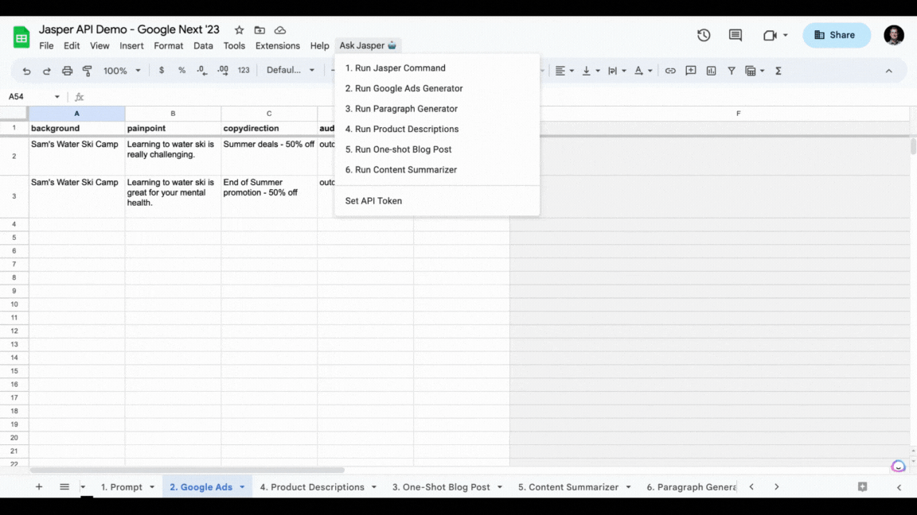Image resolution: width=917 pixels, height=515 pixels.
Task: Choose Run Google Ads Generator
Action: 437,88
